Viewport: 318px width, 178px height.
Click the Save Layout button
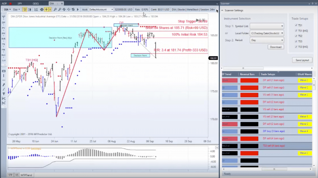(x=302, y=60)
